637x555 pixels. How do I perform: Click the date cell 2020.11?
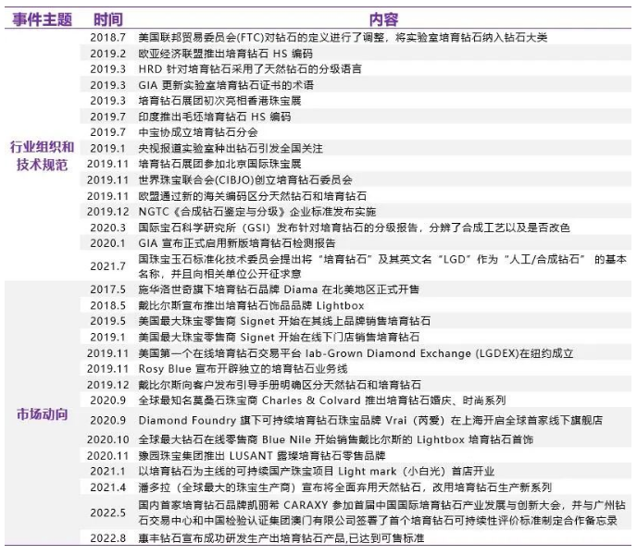(108, 456)
